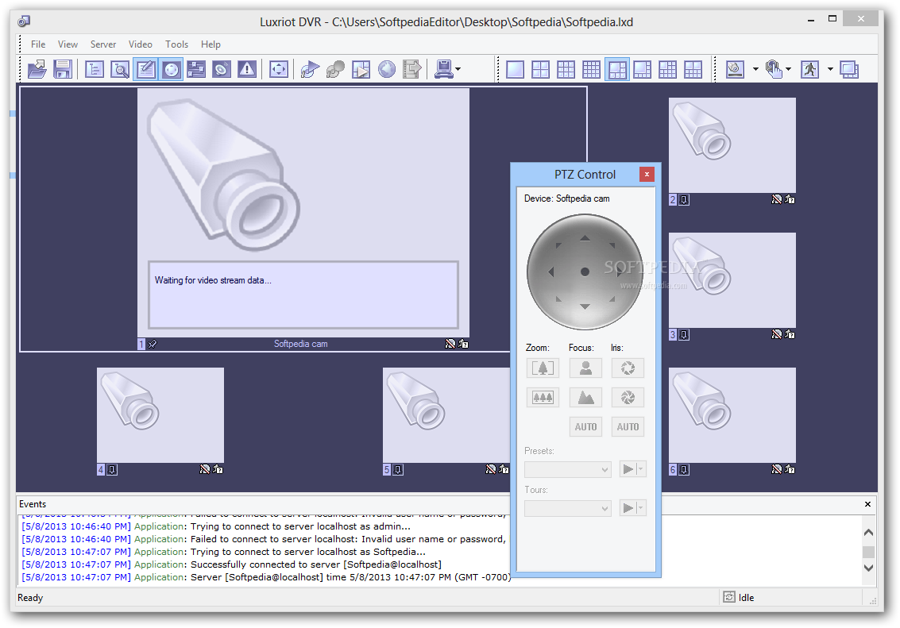The width and height of the screenshot is (900, 628).
Task: Click the go-to-preset play button
Action: (628, 469)
